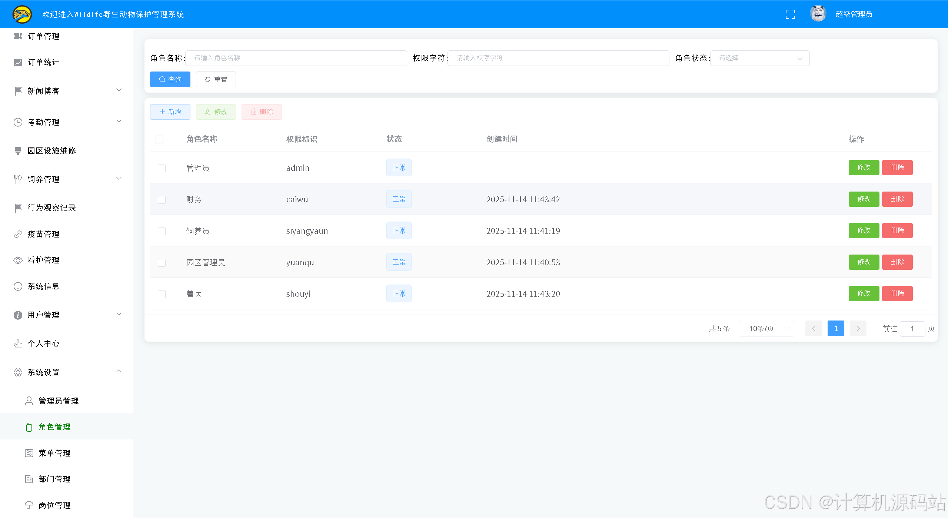Focus the 前往 page number input
Screen dimensions: 948x518
click(912, 329)
